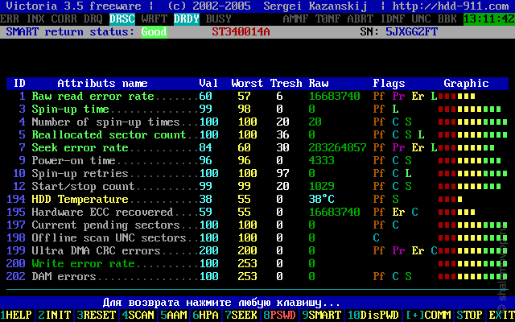This screenshot has height=322, width=515.
Task: Click the SMART return status label
Action: pyautogui.click(x=71, y=32)
